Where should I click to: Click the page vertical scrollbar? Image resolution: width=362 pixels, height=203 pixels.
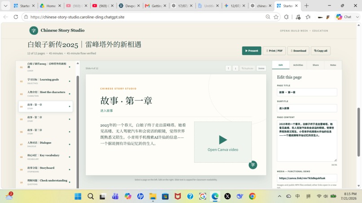(358, 132)
